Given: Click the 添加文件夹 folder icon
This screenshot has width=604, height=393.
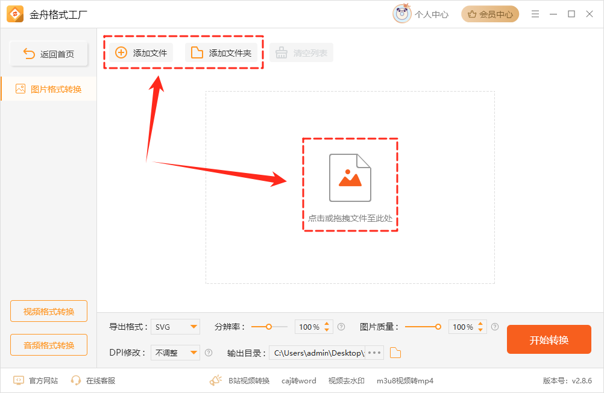Looking at the screenshot, I should tap(196, 52).
